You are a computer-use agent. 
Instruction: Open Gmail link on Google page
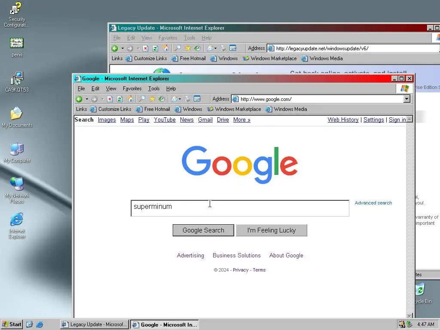(205, 120)
